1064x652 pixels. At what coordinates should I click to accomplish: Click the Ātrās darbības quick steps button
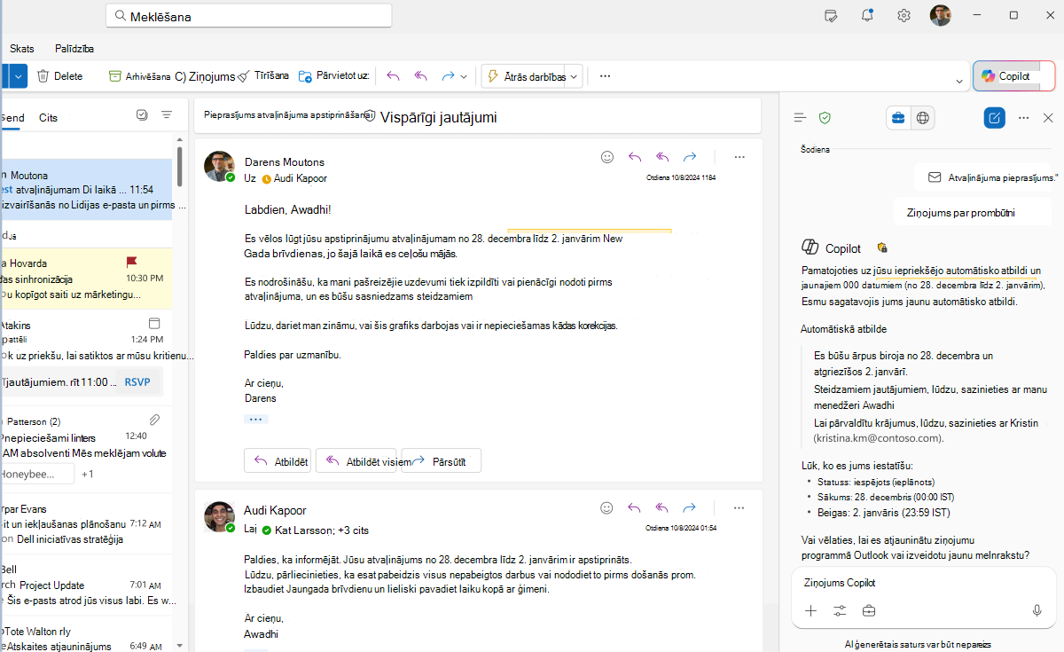(x=525, y=76)
